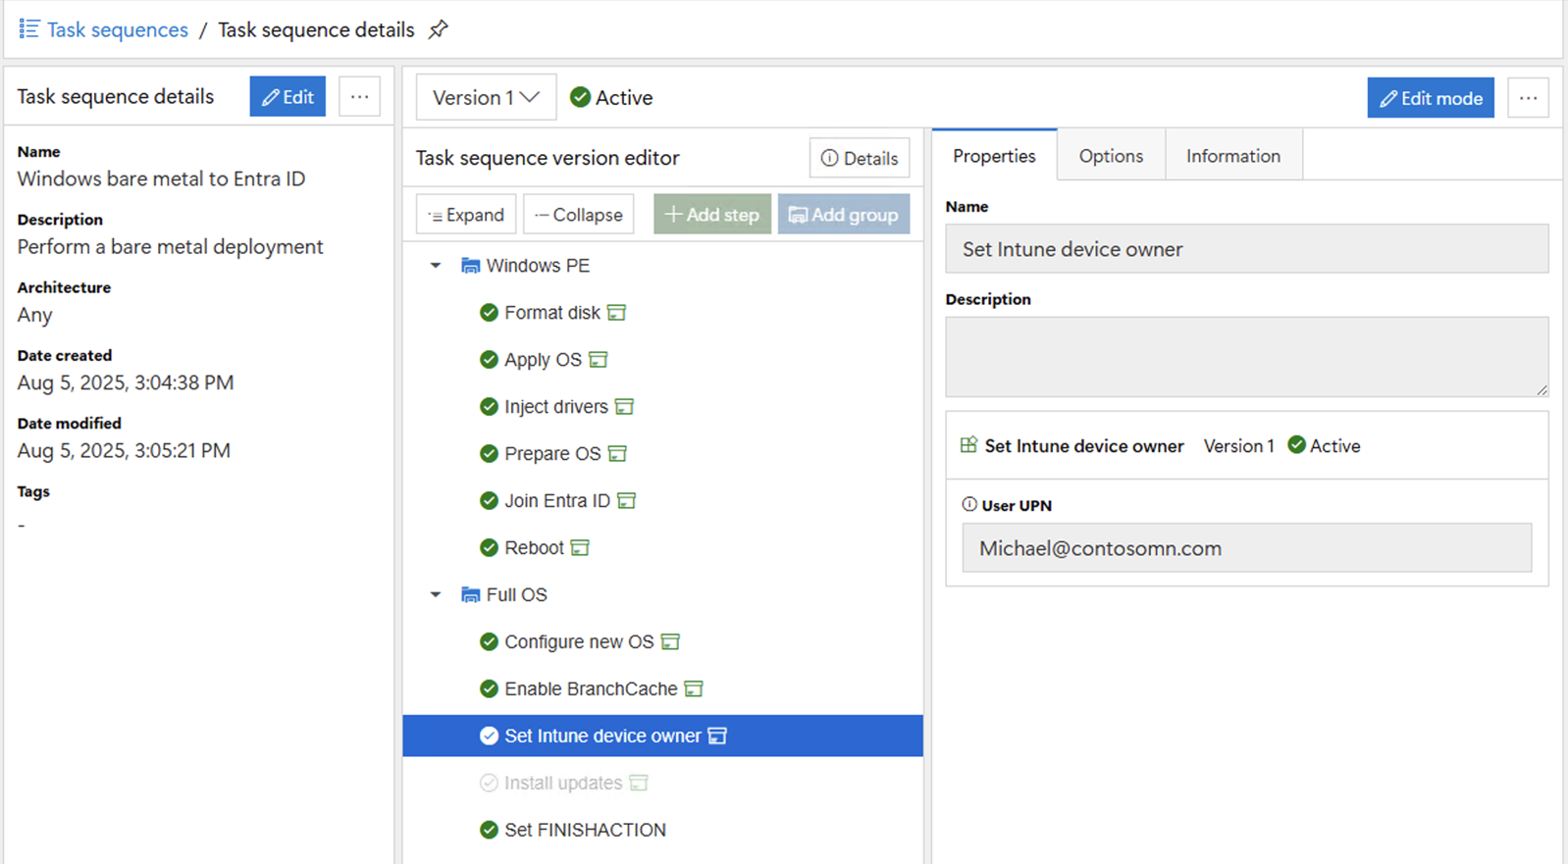Click the step icon beside Apply OS

point(598,360)
